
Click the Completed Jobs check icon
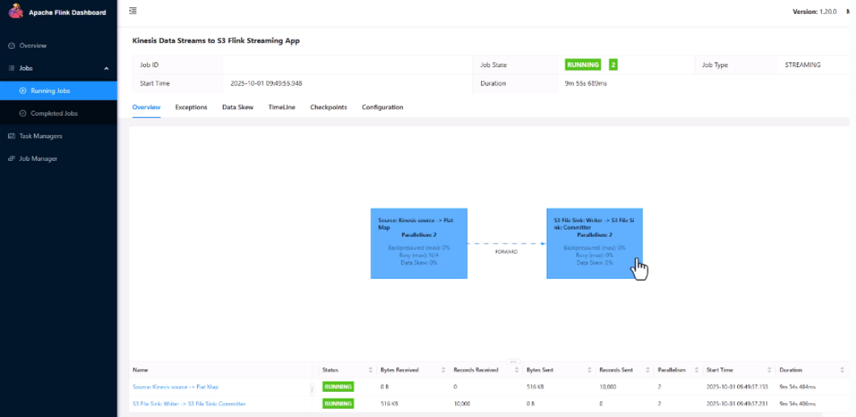[x=23, y=114]
